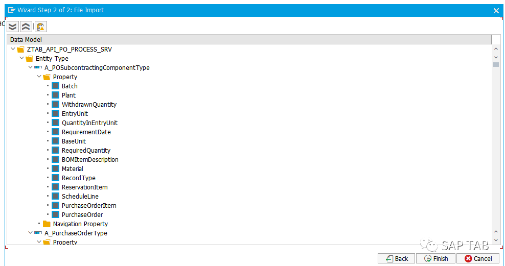This screenshot has width=505, height=266.
Task: Collapse the Entity Type folder chevron
Action: (x=21, y=58)
